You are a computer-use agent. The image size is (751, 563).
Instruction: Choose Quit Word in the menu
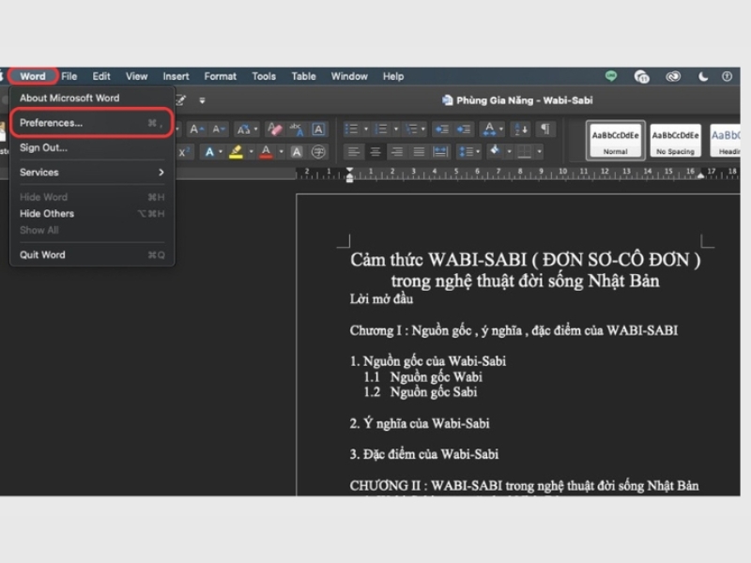(x=43, y=255)
